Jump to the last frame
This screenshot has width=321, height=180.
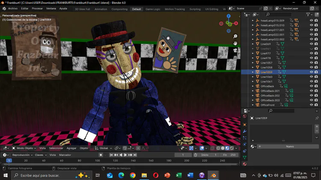coord(135,155)
